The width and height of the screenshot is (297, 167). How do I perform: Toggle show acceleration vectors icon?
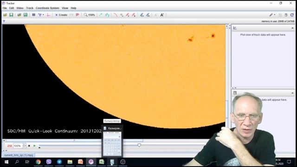pos(134,15)
